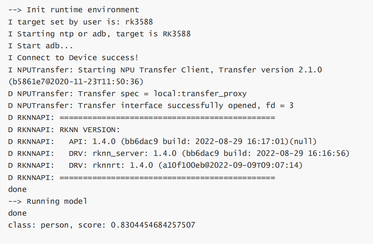
Task: Click the 'Transfer spec = local:transfer_proxy' line
Action: 127,94
